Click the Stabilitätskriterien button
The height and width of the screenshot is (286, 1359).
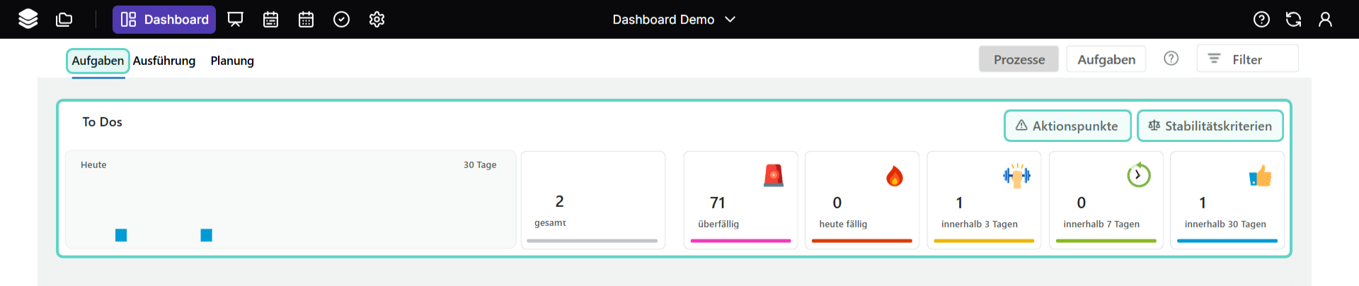coord(1210,126)
